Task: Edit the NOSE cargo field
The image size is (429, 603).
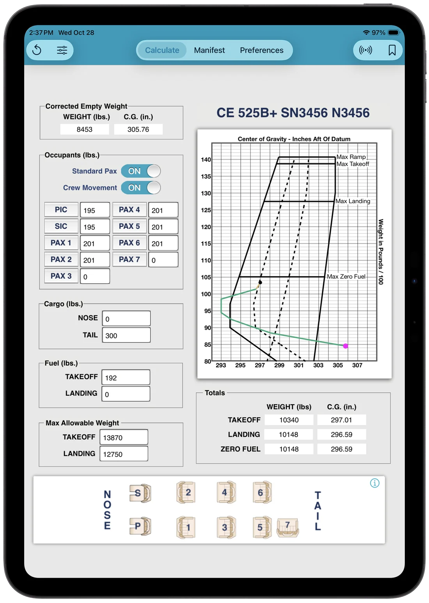Action: click(x=126, y=318)
